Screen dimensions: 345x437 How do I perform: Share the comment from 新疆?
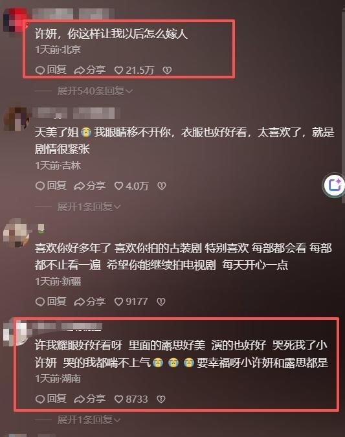click(x=90, y=301)
